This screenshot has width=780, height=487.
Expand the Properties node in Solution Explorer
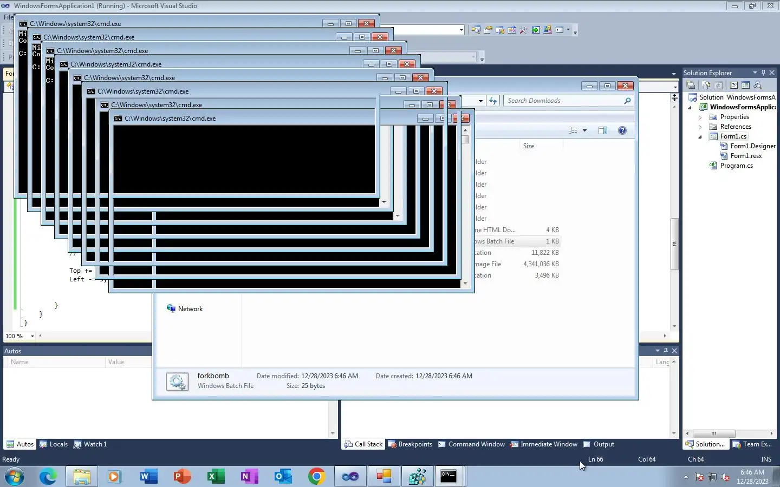click(x=700, y=117)
